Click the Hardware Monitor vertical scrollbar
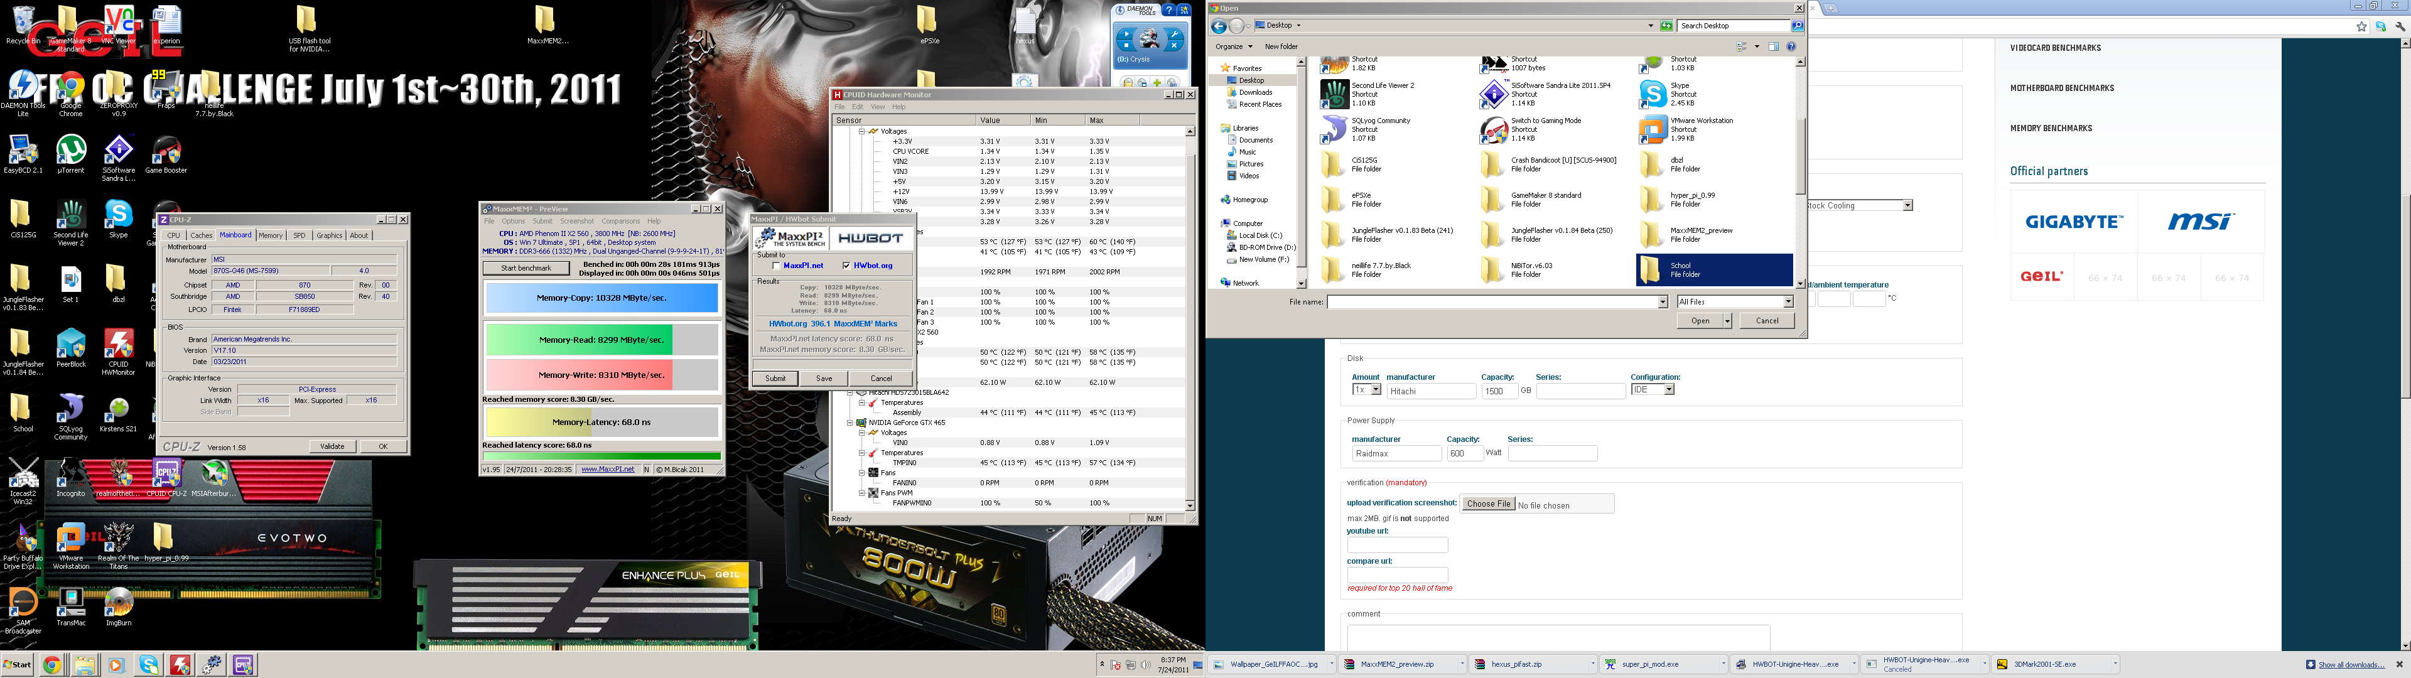Viewport: 2411px width, 678px height. [x=1190, y=318]
